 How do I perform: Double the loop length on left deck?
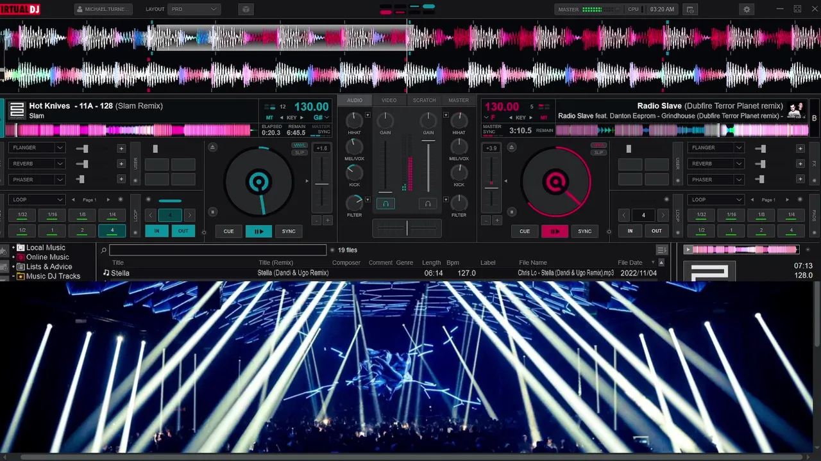[x=189, y=215]
